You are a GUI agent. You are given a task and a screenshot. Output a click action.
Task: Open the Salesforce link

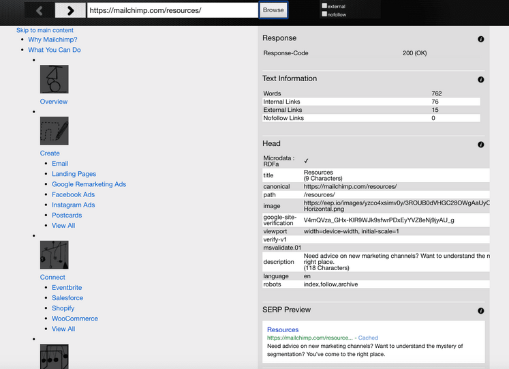[67, 298]
